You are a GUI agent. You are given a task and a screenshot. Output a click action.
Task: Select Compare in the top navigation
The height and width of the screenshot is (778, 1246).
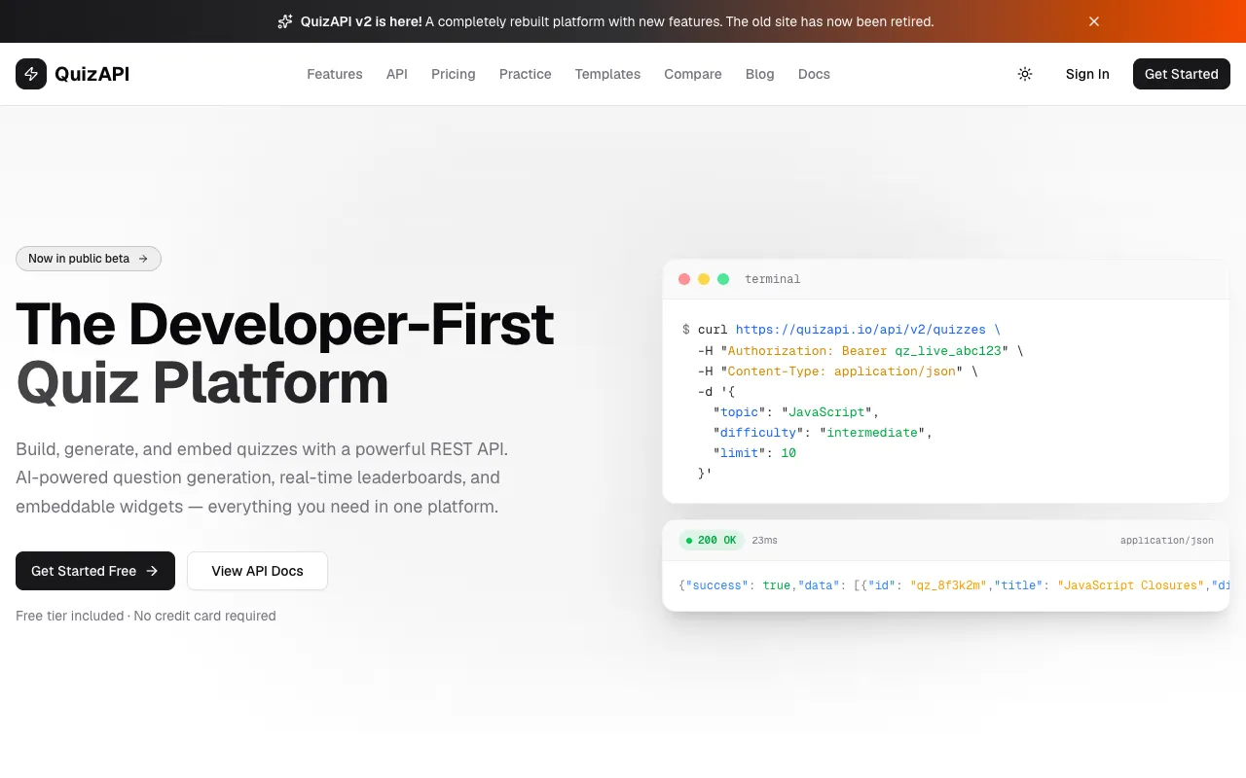pos(693,74)
